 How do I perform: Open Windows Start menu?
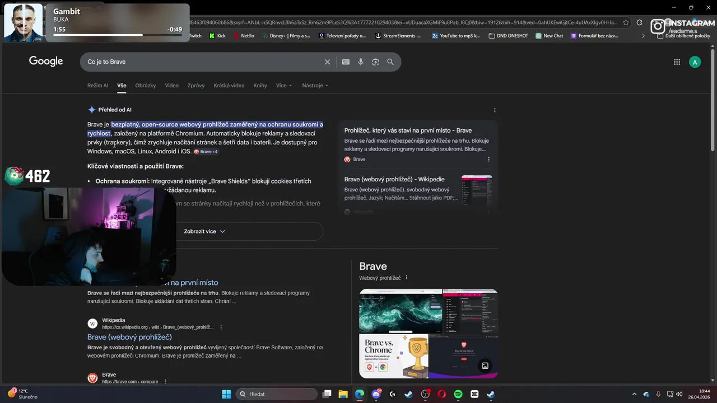[226, 394]
